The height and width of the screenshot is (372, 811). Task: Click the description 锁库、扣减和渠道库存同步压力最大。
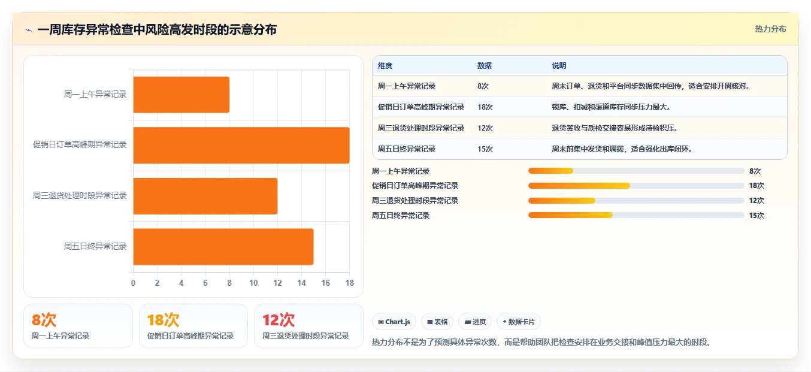pyautogui.click(x=611, y=107)
